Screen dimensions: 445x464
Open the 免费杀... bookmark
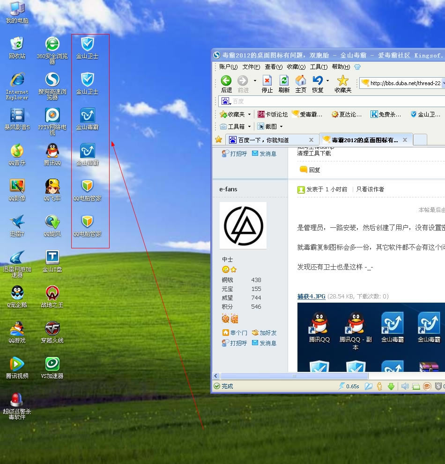pos(386,114)
